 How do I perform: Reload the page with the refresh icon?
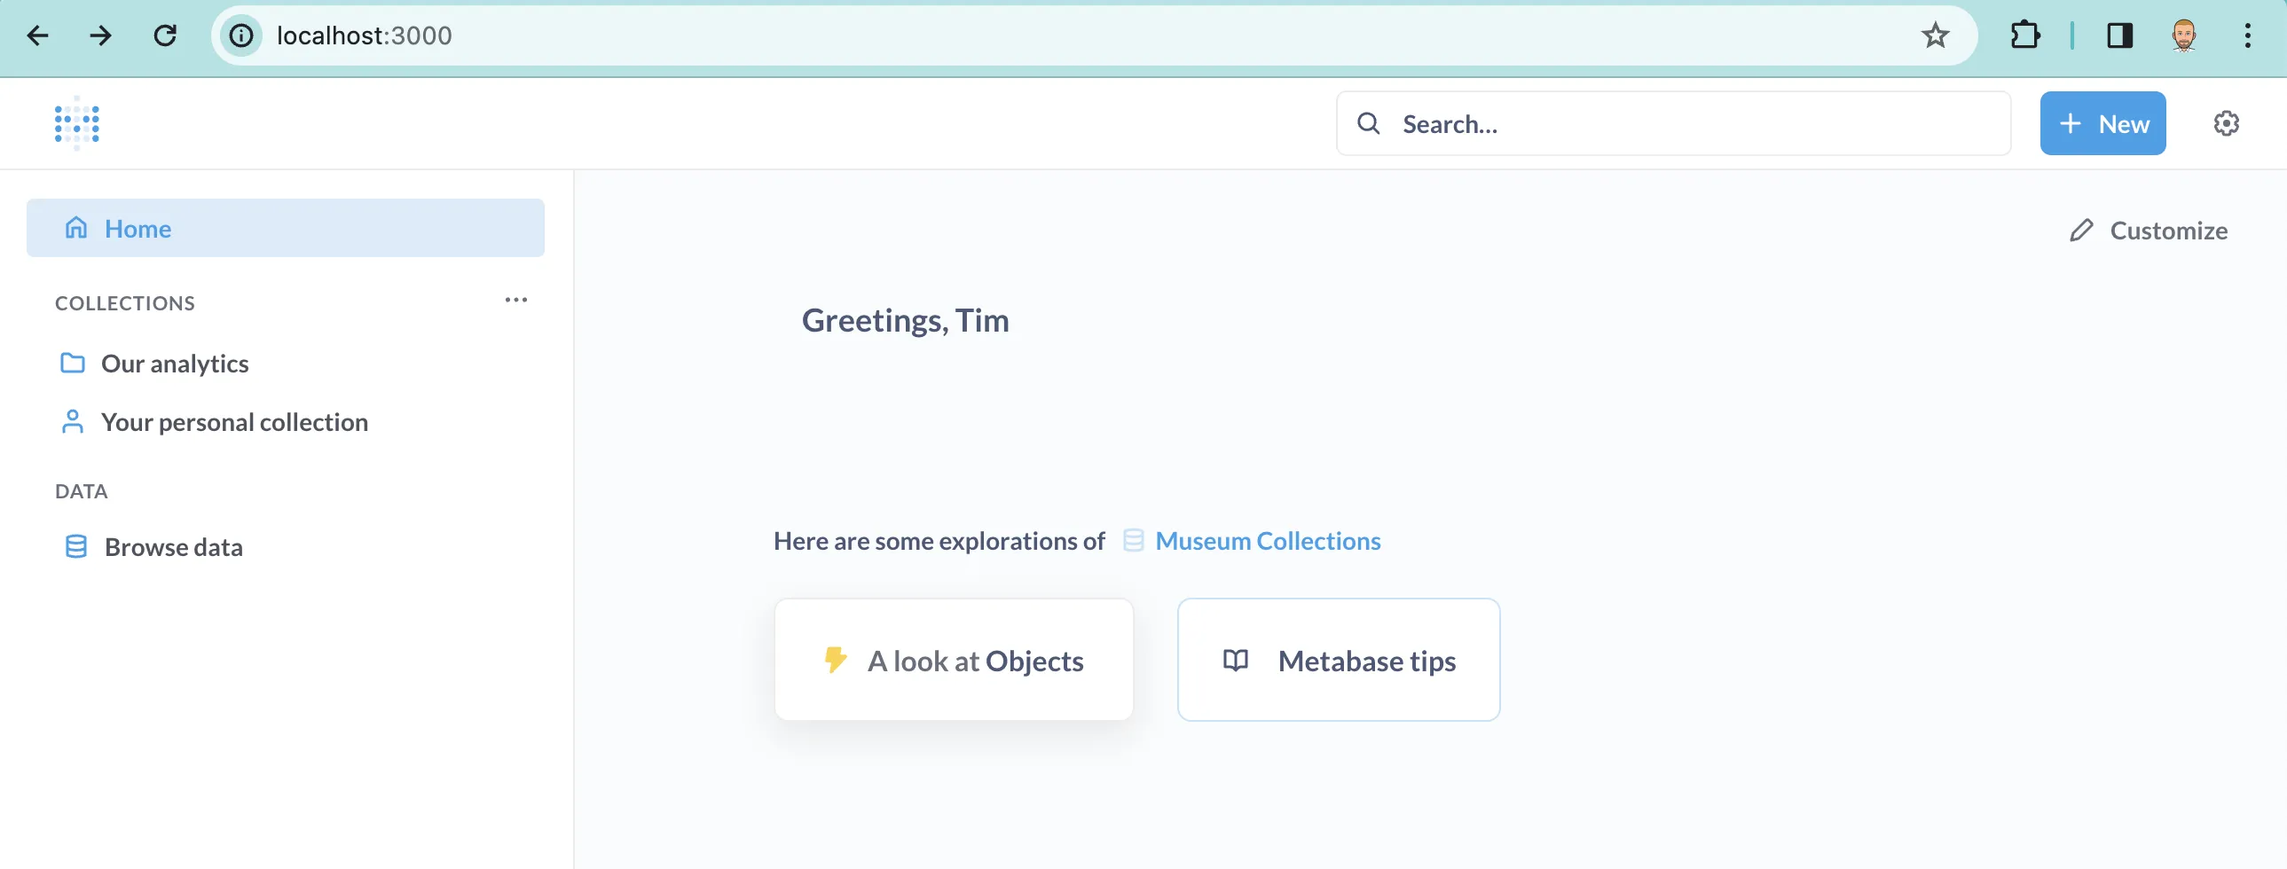[x=165, y=35]
